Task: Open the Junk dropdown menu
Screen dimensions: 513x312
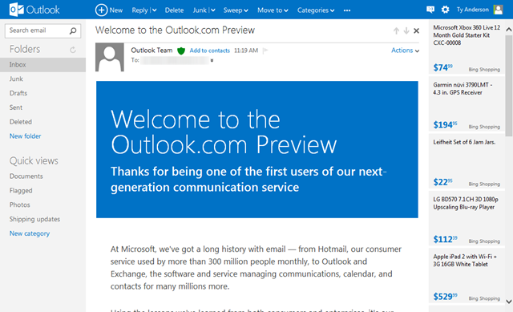Action: 213,10
